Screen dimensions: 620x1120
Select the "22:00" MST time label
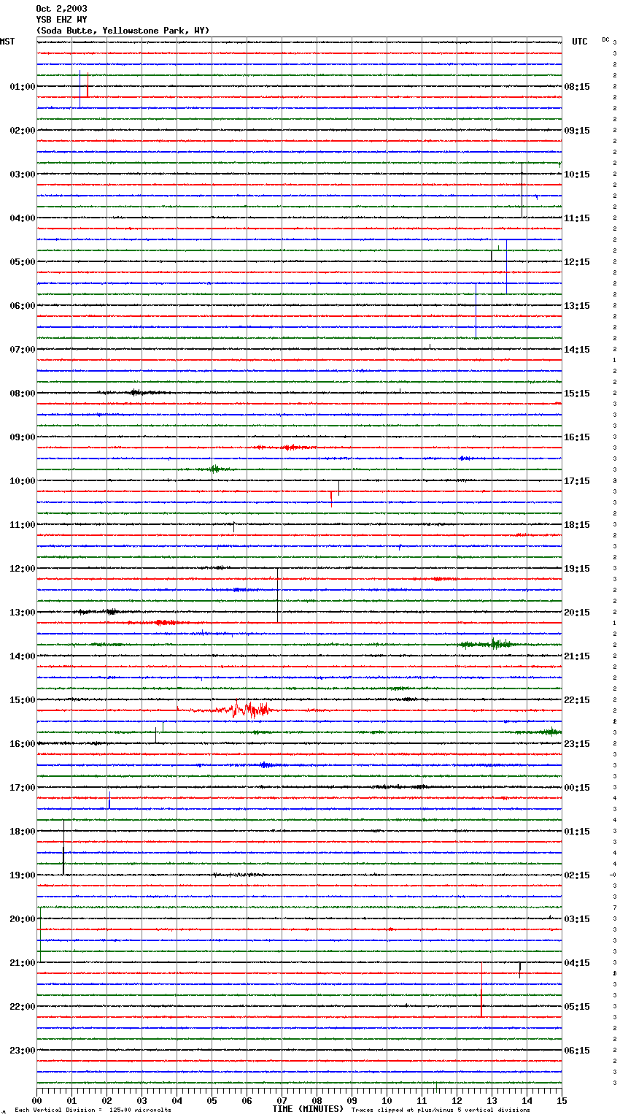pyautogui.click(x=23, y=1007)
